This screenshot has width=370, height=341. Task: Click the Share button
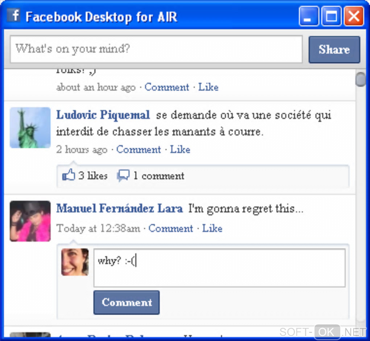click(x=334, y=49)
